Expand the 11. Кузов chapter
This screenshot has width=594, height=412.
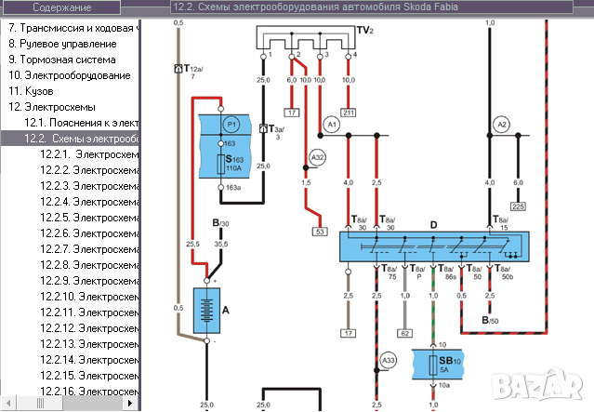click(32, 91)
